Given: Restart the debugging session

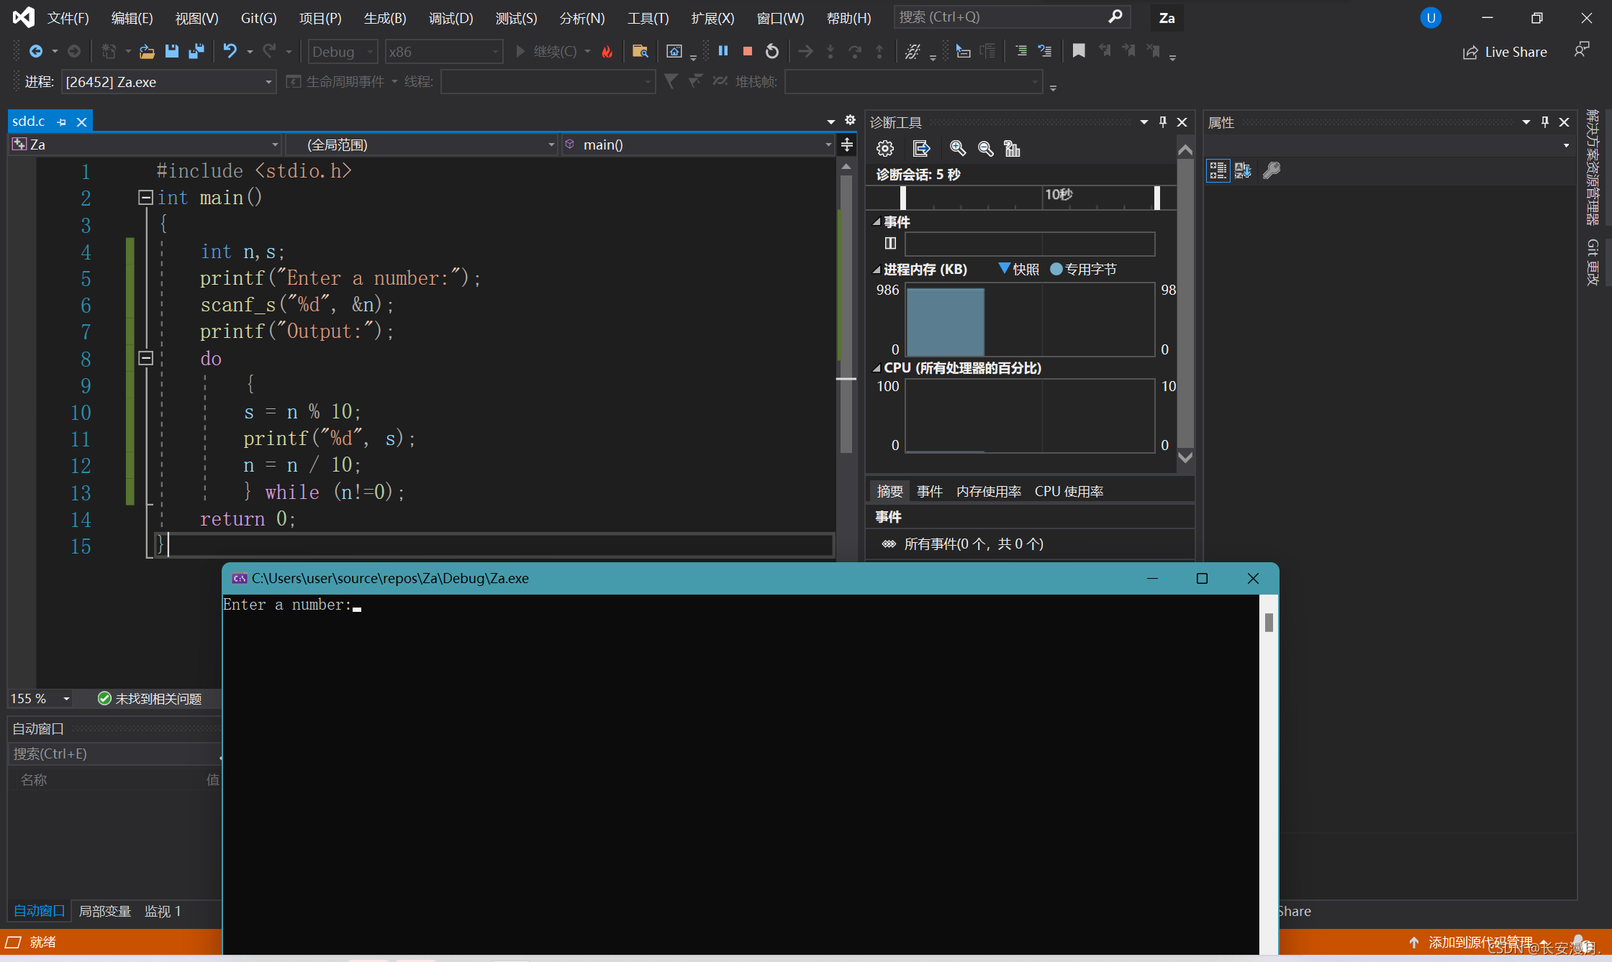Looking at the screenshot, I should coord(772,51).
